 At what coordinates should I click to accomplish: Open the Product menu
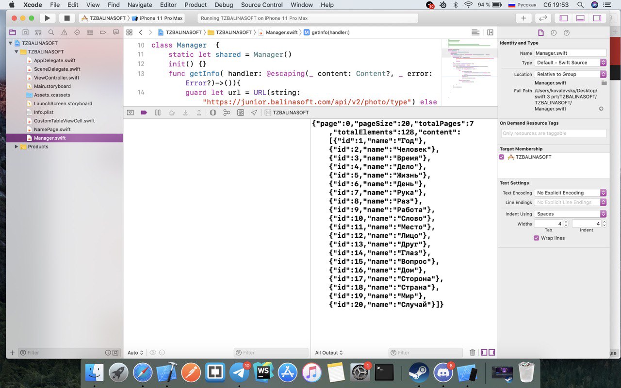tap(196, 5)
